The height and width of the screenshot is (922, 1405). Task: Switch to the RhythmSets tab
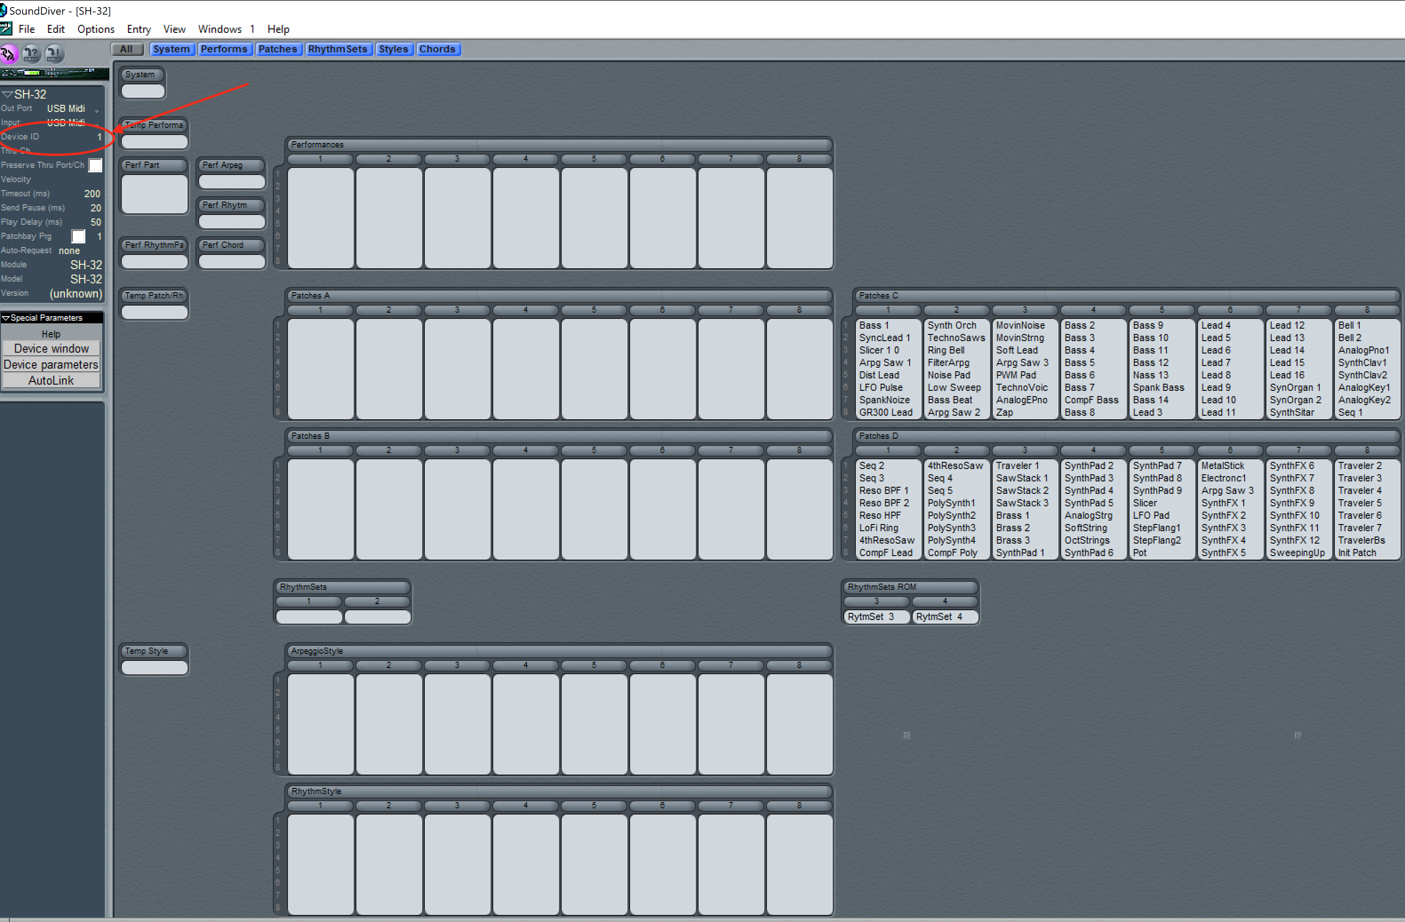[x=337, y=49]
